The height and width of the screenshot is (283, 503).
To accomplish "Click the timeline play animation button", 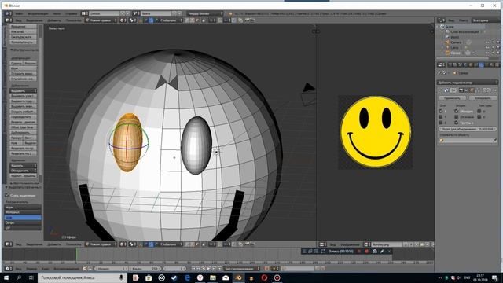I will (x=209, y=269).
